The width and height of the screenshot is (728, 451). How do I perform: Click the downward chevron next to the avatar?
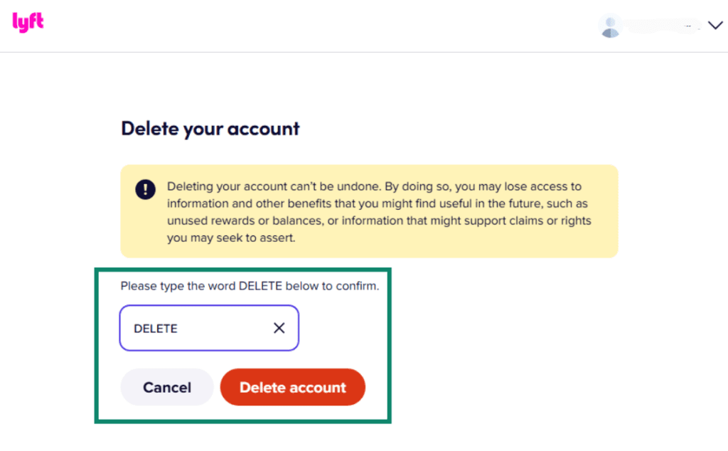[715, 26]
